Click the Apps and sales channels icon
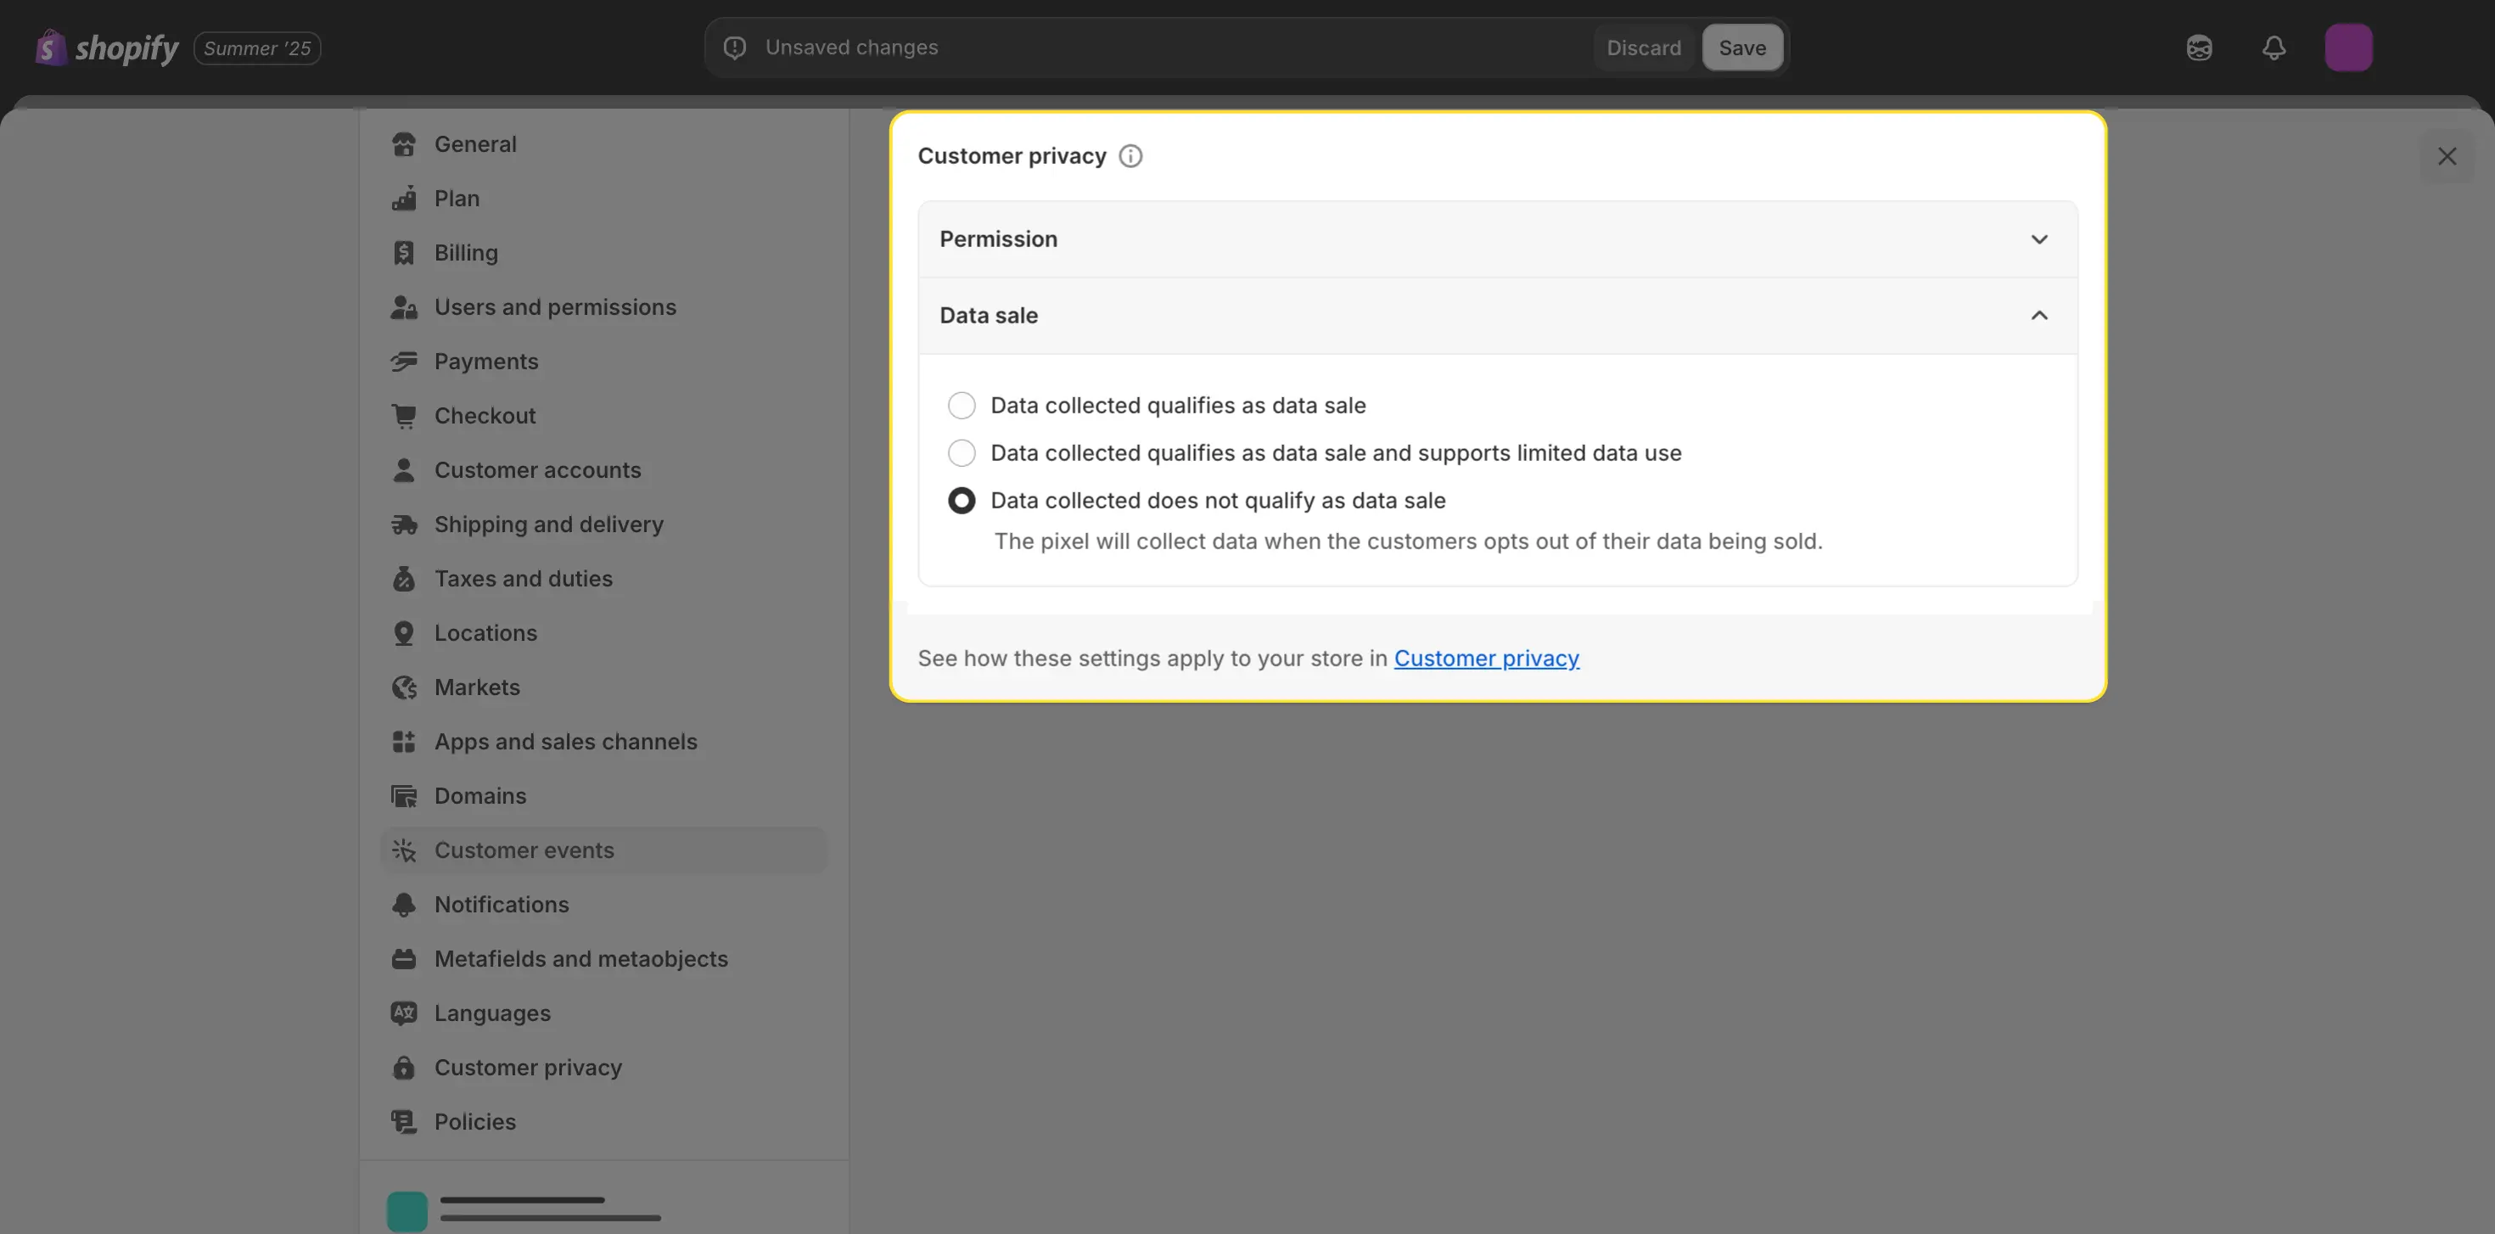2495x1234 pixels. [x=404, y=741]
